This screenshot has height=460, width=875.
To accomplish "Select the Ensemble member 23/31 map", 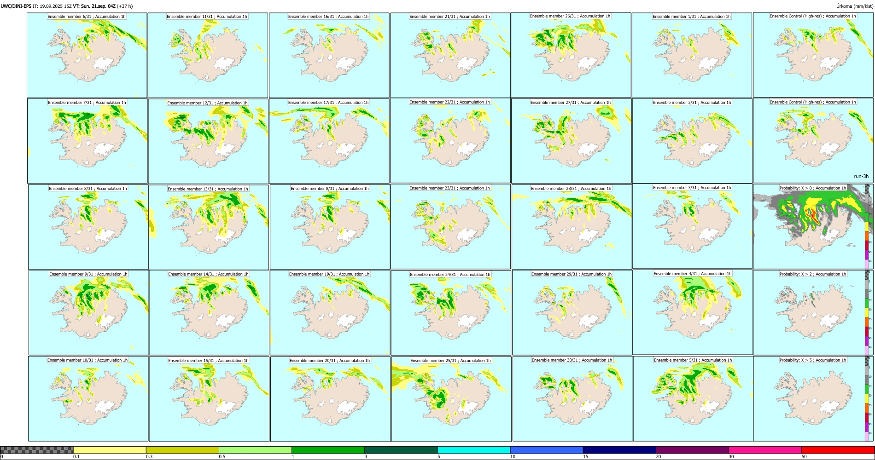I will click(x=450, y=226).
